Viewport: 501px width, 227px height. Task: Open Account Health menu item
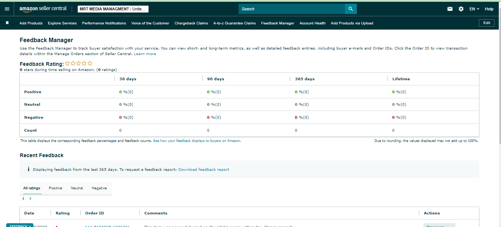coord(312,23)
